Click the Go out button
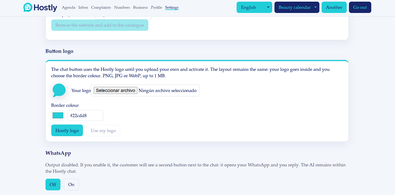This screenshot has height=195, width=395. [x=360, y=7]
